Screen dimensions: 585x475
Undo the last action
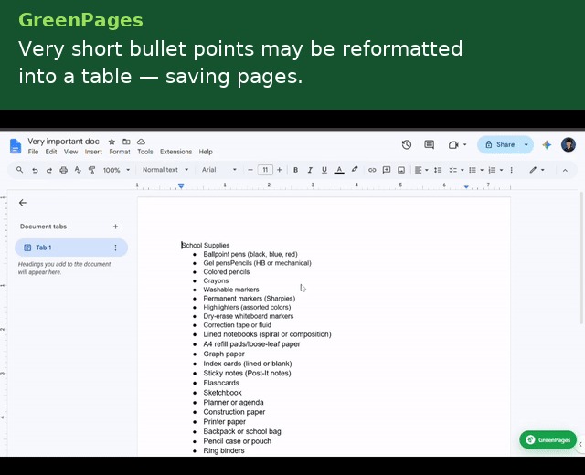tap(35, 171)
